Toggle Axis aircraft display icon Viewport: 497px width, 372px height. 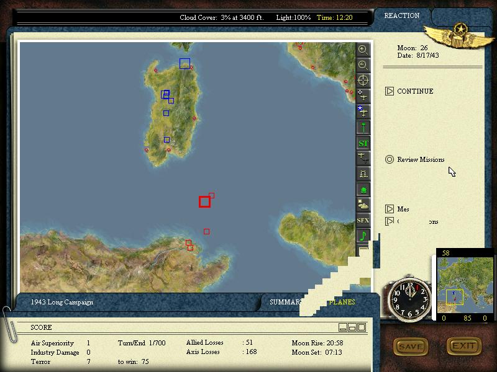363,96
